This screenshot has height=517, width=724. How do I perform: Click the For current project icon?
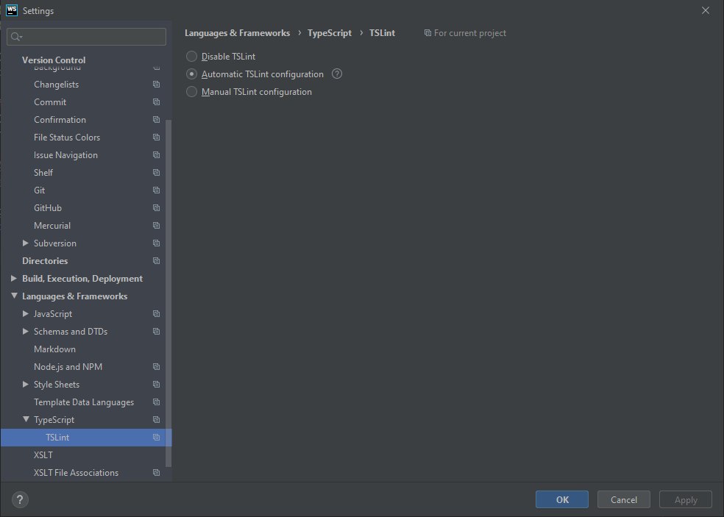[427, 33]
